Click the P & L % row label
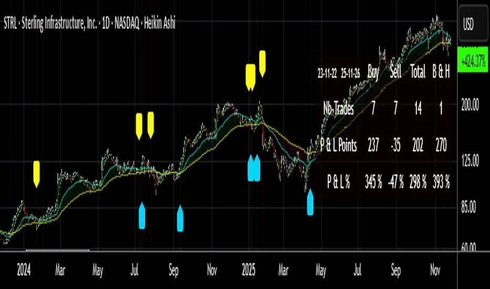This screenshot has width=490, height=289. tap(339, 181)
